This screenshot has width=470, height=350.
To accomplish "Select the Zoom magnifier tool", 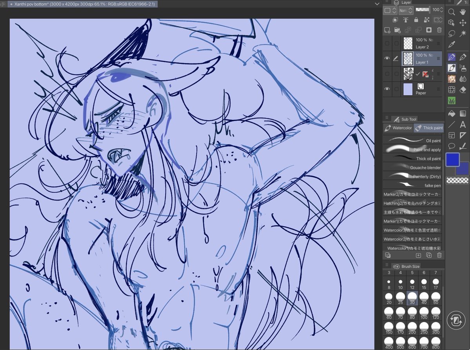I will pos(452,12).
